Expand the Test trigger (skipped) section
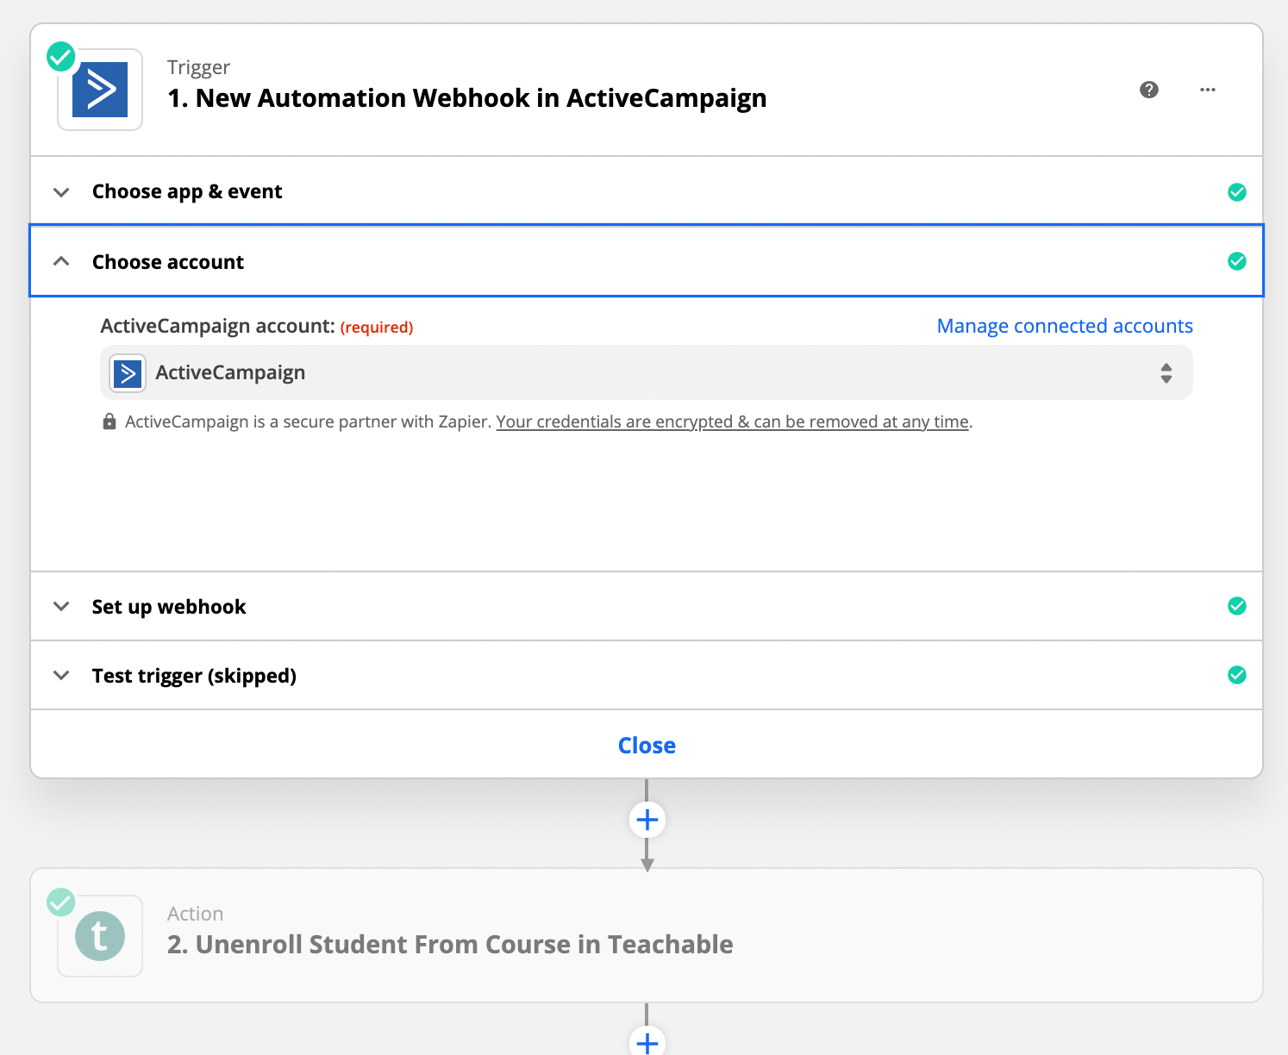The image size is (1288, 1055). (647, 675)
